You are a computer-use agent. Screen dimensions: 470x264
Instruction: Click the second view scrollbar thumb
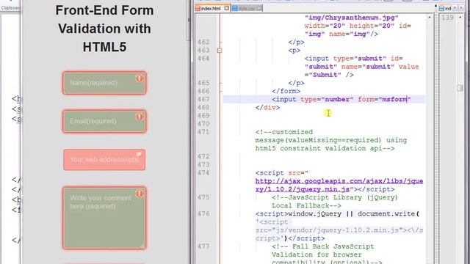click(460, 88)
